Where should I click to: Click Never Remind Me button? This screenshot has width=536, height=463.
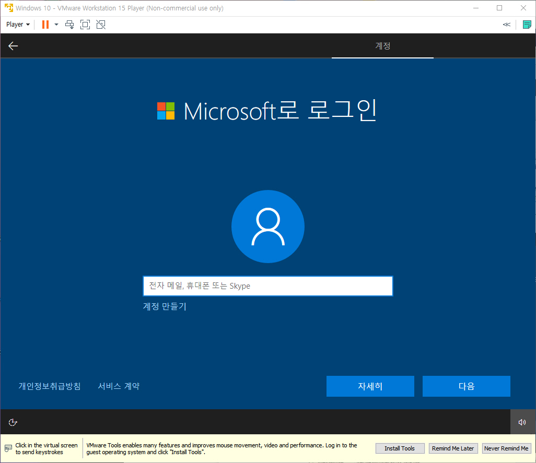click(x=507, y=448)
